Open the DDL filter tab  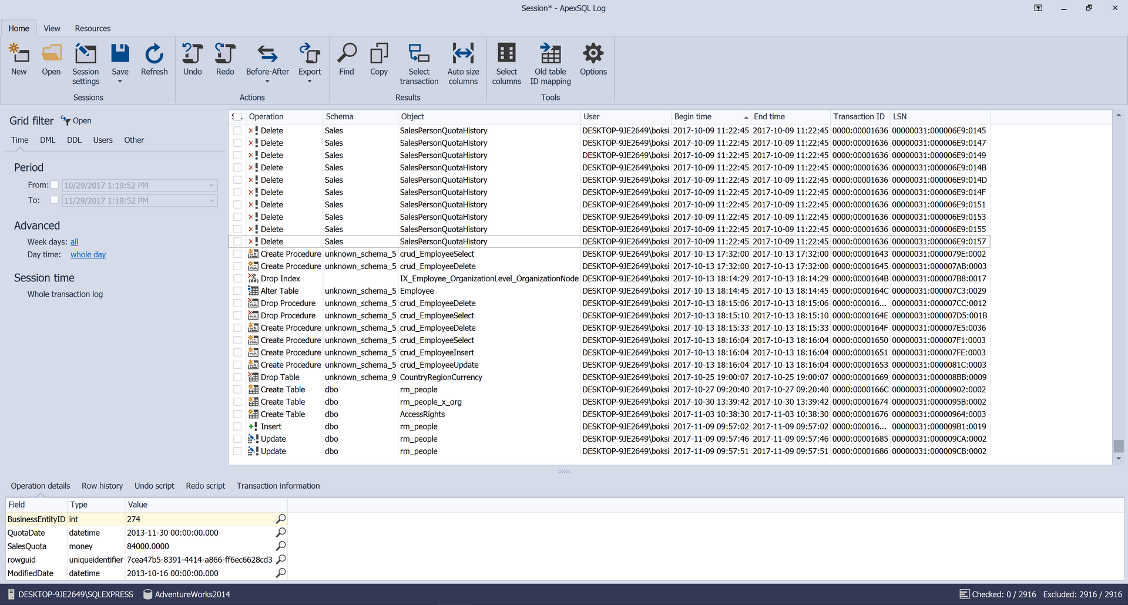[74, 140]
